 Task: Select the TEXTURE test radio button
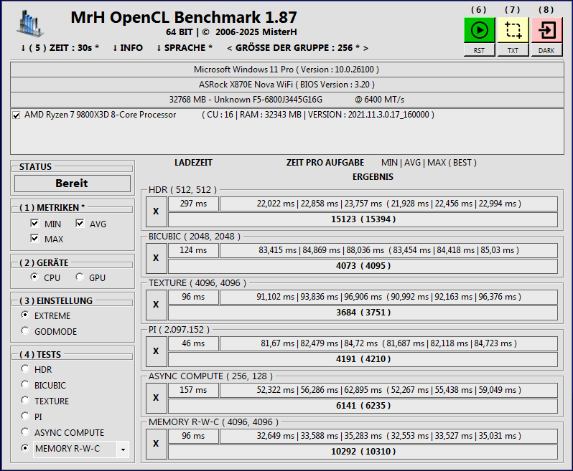tap(25, 400)
